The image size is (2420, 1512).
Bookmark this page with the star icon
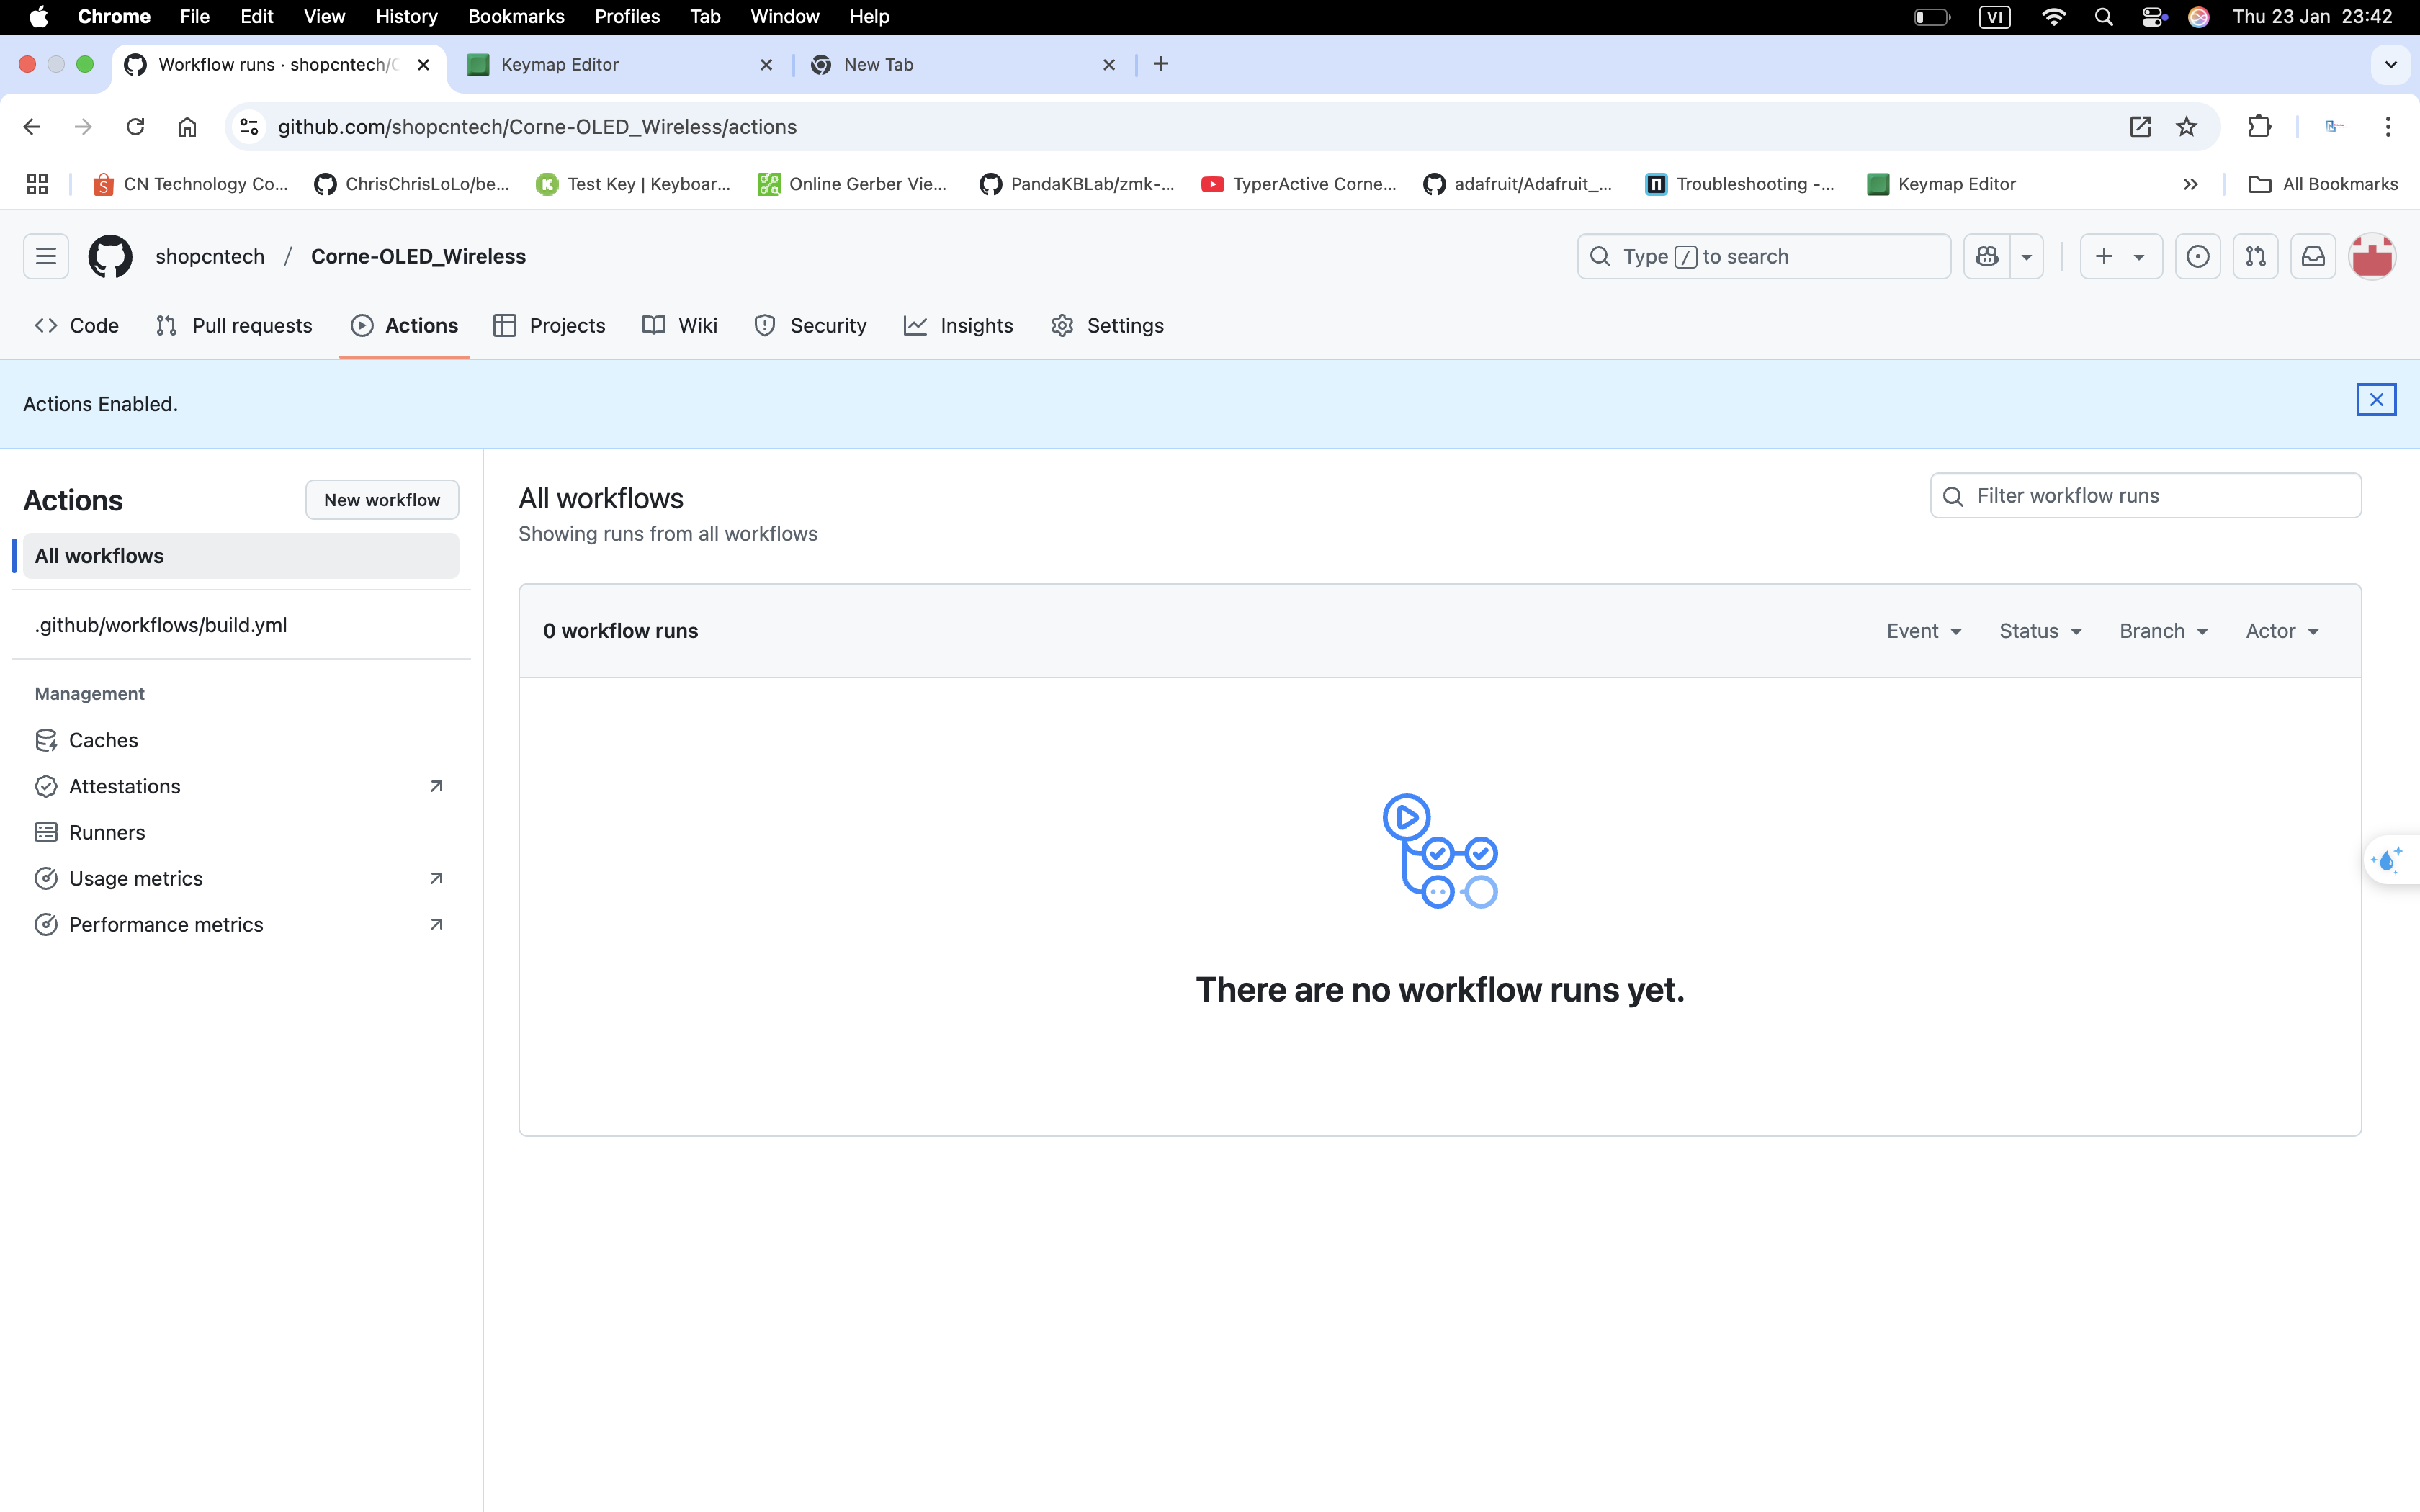point(2187,126)
